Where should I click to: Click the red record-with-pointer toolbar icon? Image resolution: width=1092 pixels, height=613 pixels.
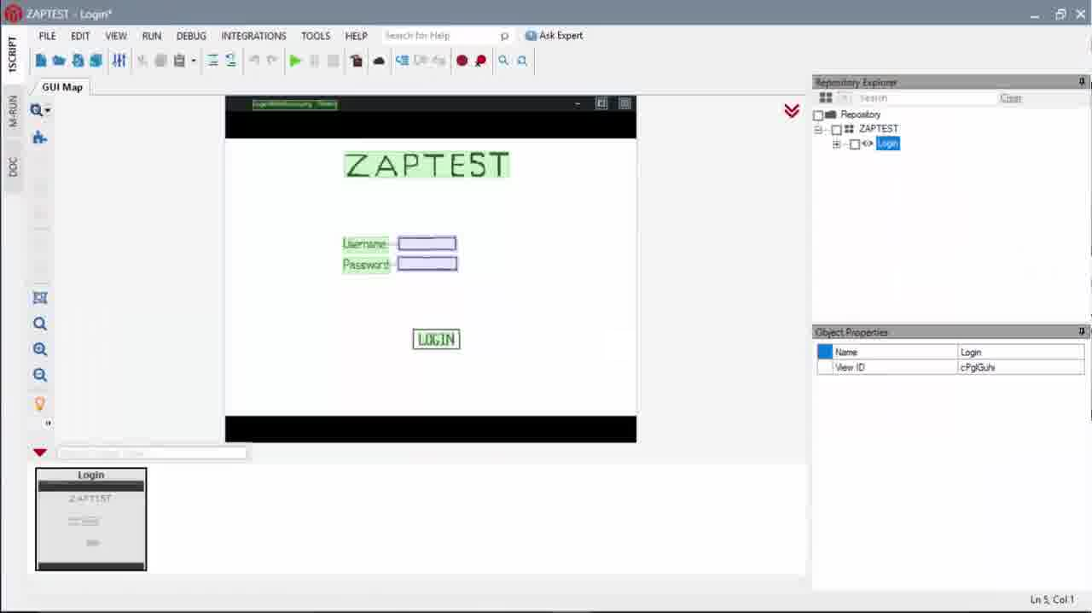coord(480,61)
